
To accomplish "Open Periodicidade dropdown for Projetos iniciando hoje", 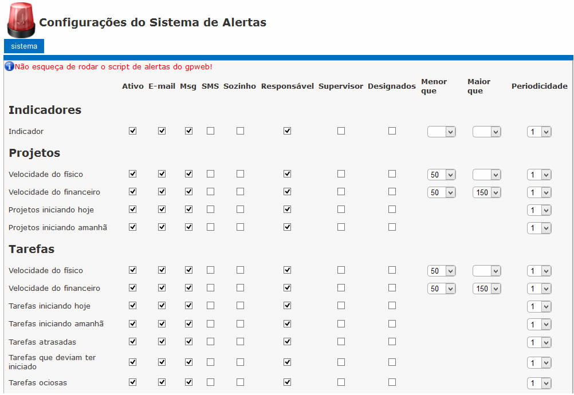I will [x=539, y=210].
